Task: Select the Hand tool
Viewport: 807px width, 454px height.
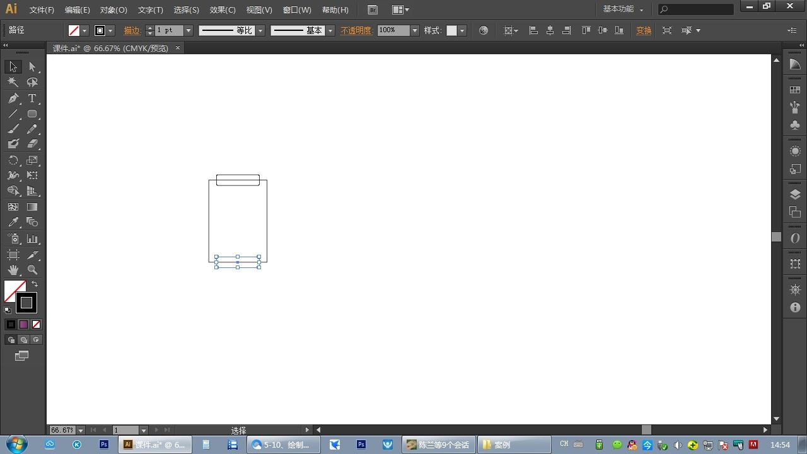Action: pyautogui.click(x=13, y=270)
